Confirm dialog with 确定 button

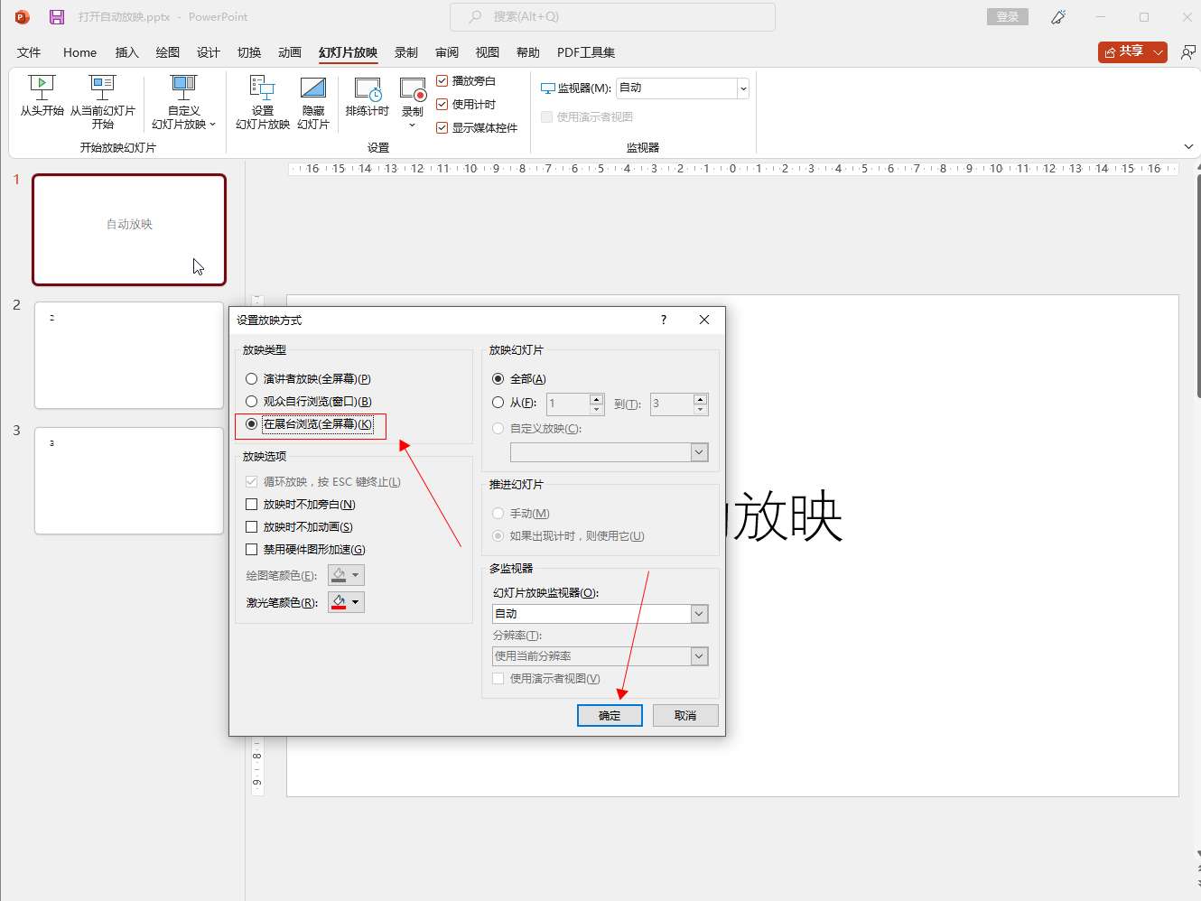pos(610,715)
